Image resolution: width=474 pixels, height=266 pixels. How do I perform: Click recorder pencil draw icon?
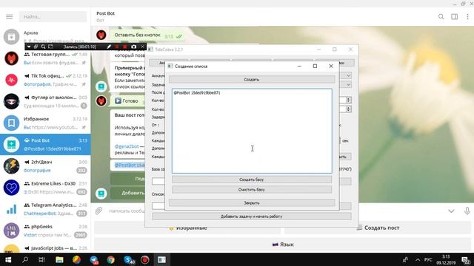click(x=109, y=47)
